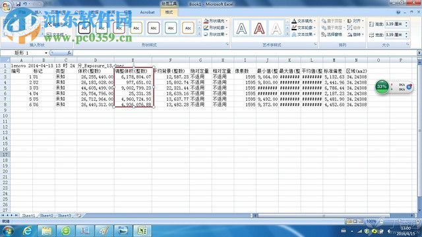Select the cell labeled U3
The image size is (422, 237).
[x=44, y=88]
